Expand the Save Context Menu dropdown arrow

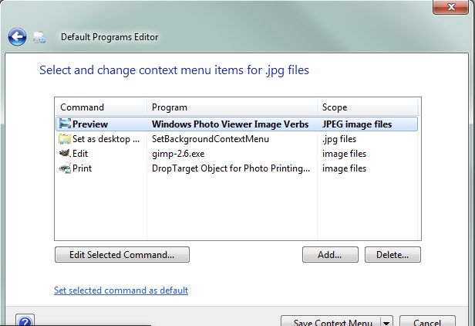pyautogui.click(x=386, y=322)
